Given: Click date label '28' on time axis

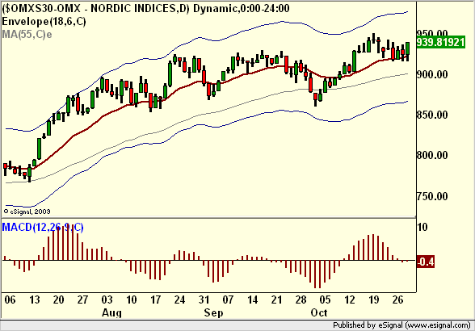Looking at the screenshot, I should point(301,300).
